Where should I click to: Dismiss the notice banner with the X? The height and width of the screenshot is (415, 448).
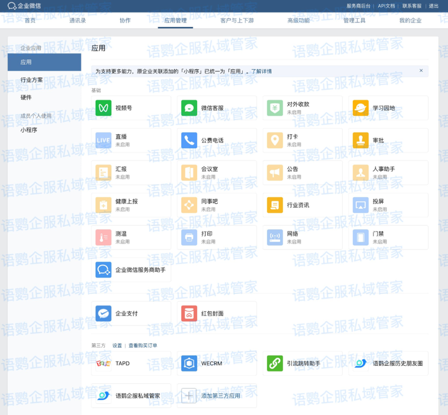(421, 71)
